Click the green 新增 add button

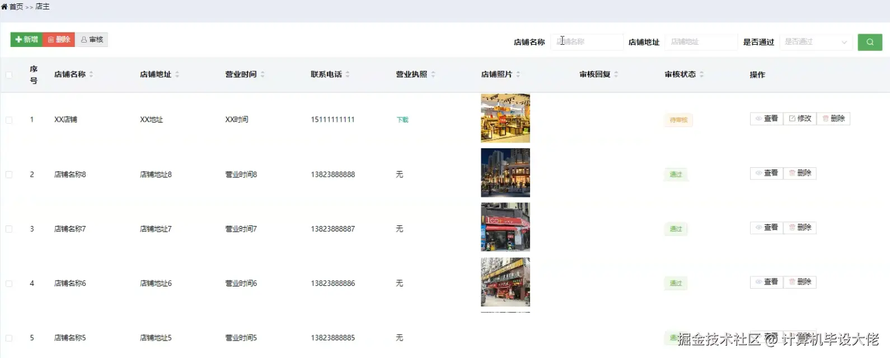point(27,40)
